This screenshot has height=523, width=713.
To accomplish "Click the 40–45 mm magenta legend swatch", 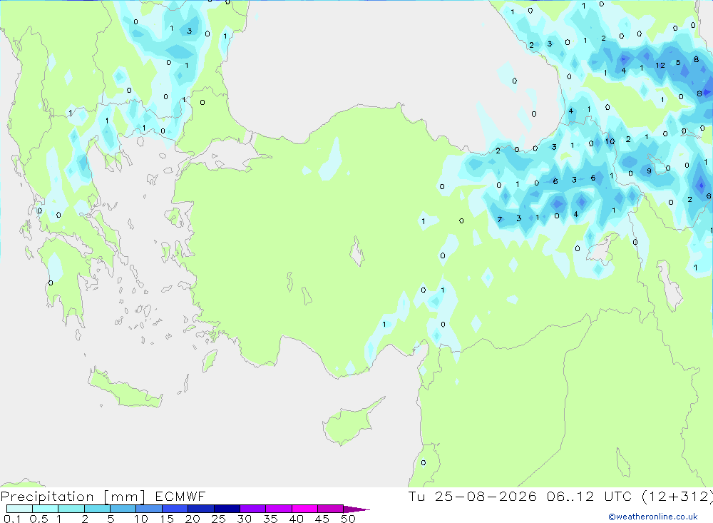I will tap(304, 509).
